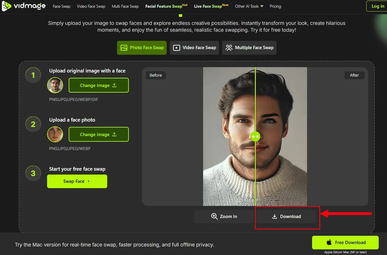Open the Vidmage logo home link
387x255 pixels.
24,6
